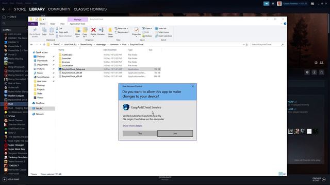Open Steam COMMUNITY tab
The image size is (330, 185).
point(59,9)
